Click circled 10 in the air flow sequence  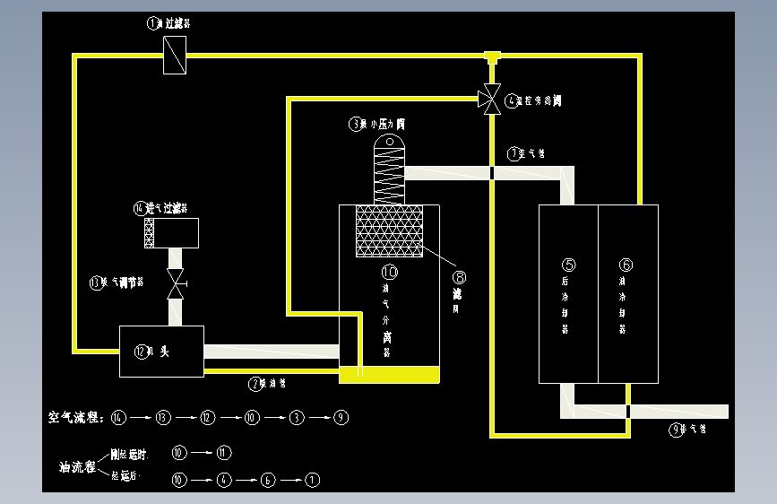coord(252,418)
